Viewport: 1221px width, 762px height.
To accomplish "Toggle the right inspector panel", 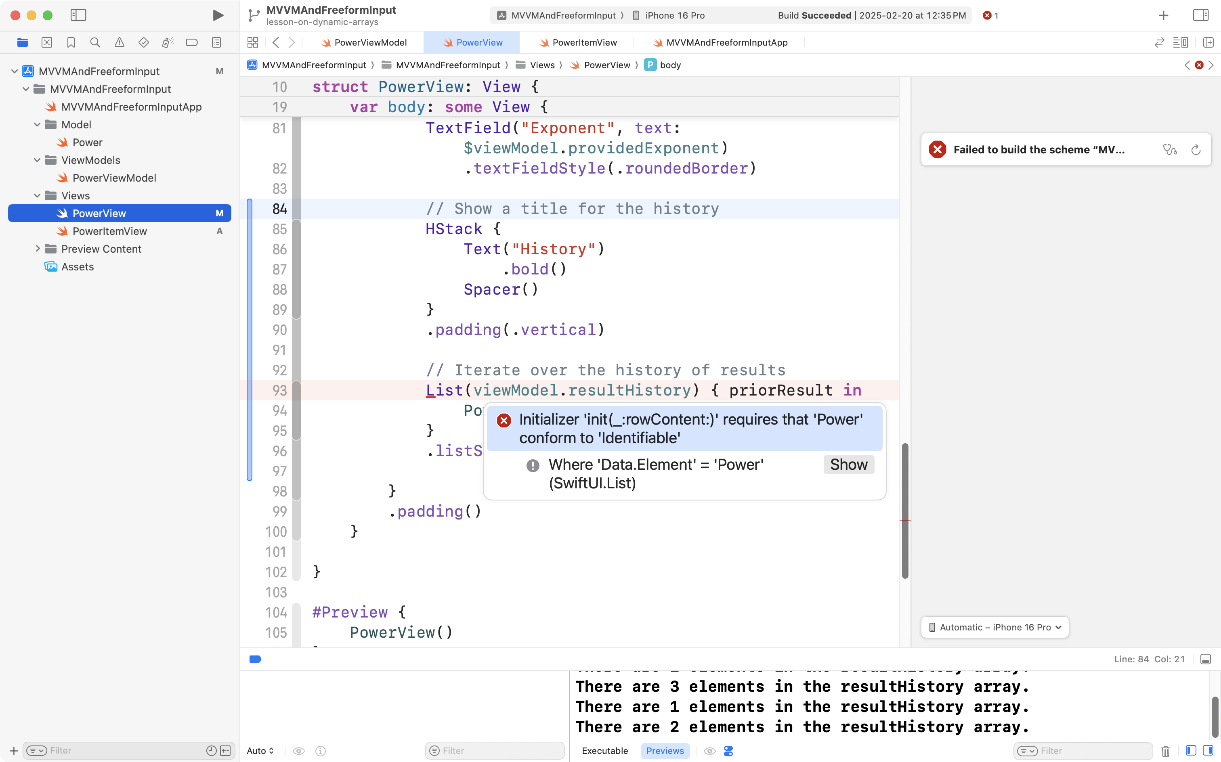I will [x=1201, y=15].
